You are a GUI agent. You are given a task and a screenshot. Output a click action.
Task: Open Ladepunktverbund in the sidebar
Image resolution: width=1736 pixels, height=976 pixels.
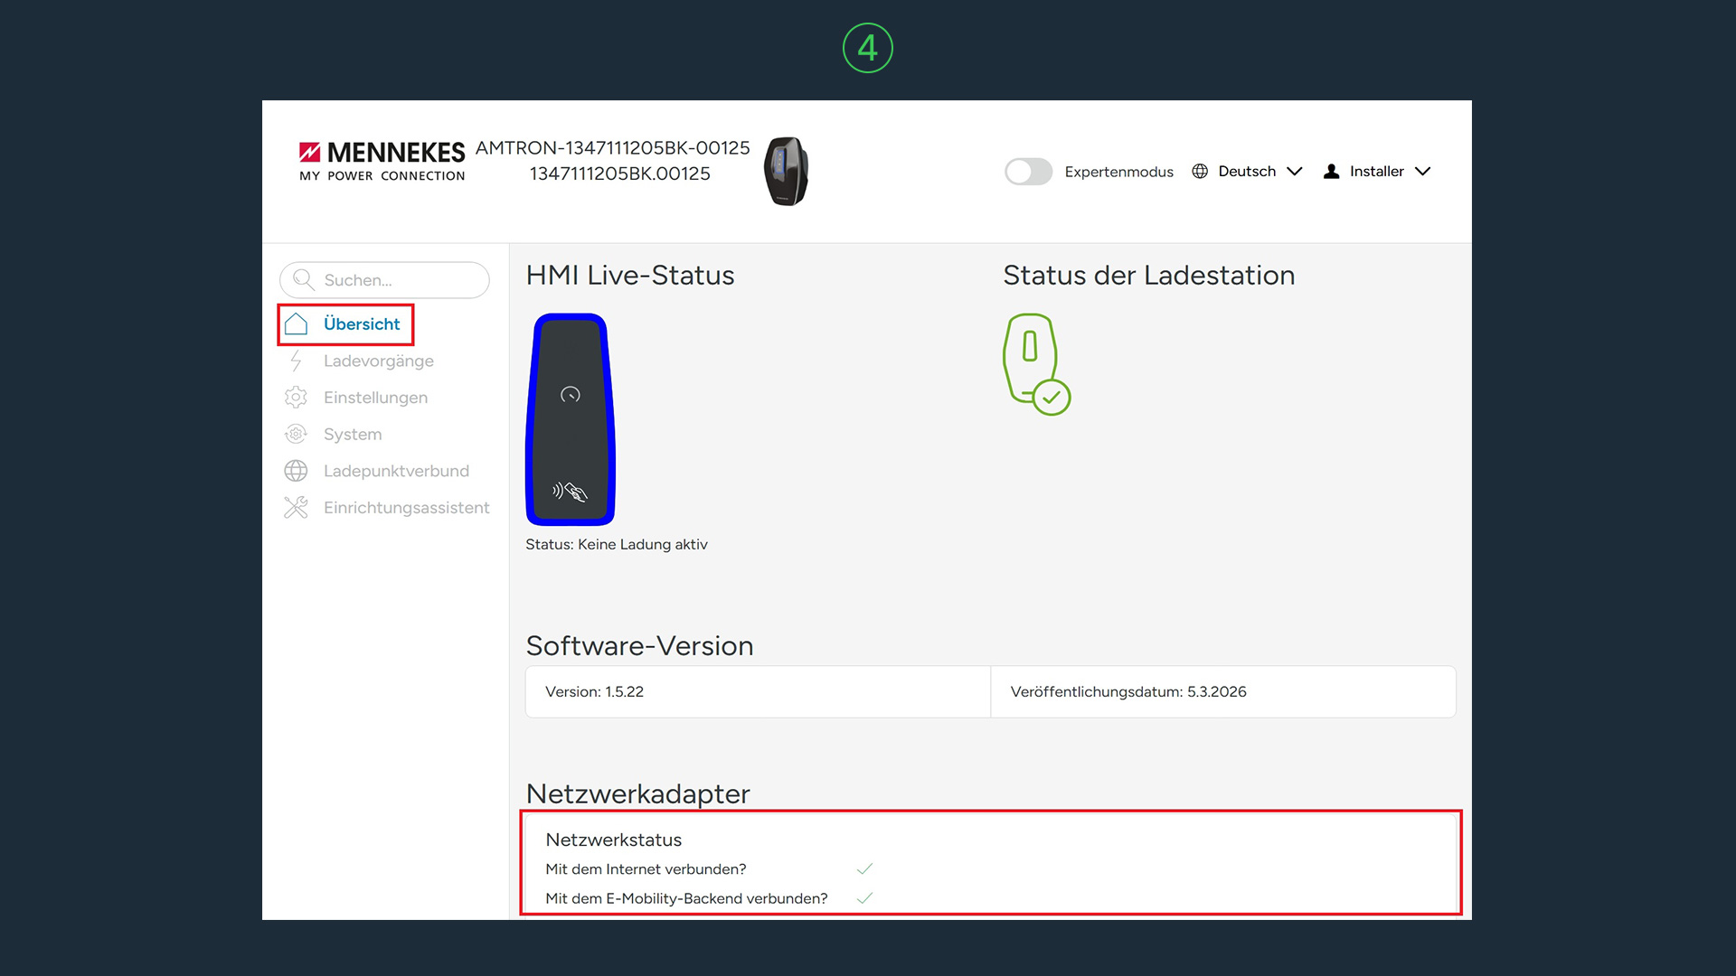point(396,471)
